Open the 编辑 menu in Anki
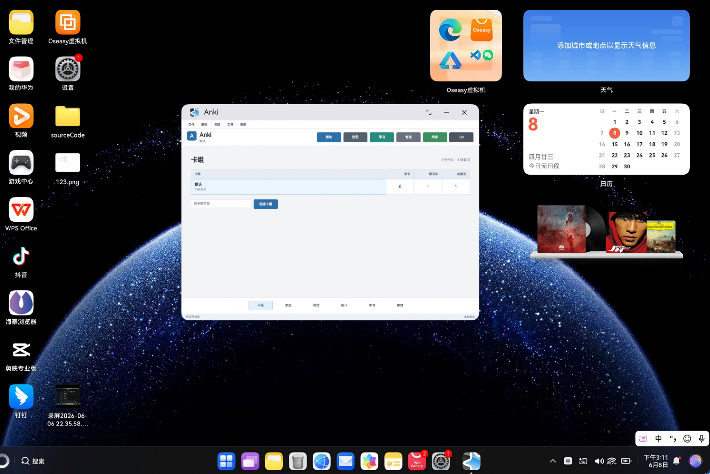 [x=204, y=125]
